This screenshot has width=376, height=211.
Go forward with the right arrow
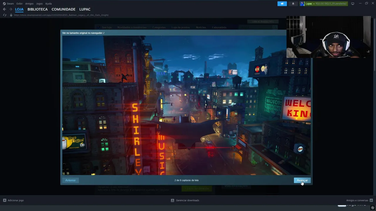(11, 9)
